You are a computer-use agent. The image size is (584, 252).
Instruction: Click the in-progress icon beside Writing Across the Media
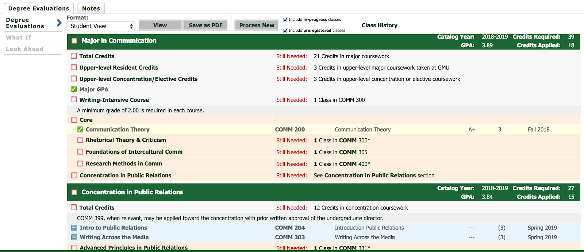[74, 237]
